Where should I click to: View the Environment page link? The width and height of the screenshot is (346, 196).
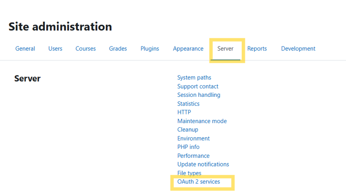coord(193,138)
